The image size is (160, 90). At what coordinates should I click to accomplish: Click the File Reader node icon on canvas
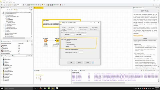coord(45,41)
